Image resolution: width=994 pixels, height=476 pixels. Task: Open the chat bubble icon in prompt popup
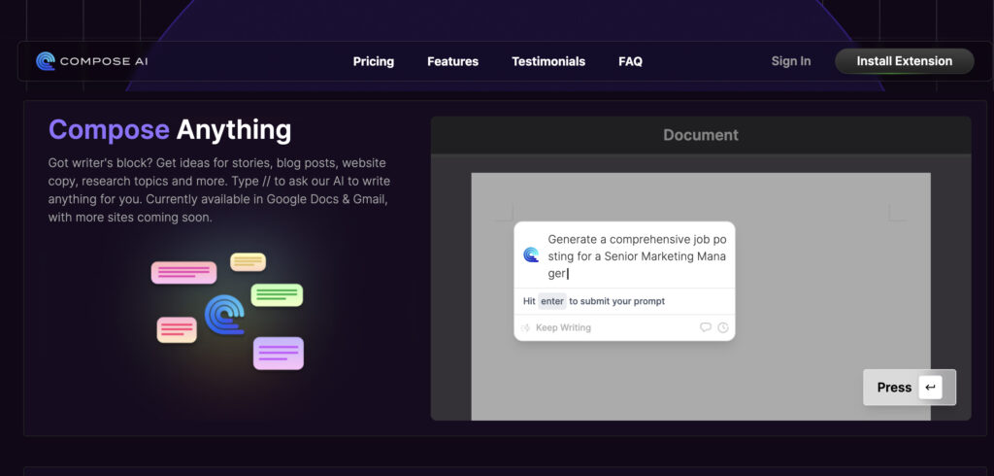pyautogui.click(x=705, y=327)
